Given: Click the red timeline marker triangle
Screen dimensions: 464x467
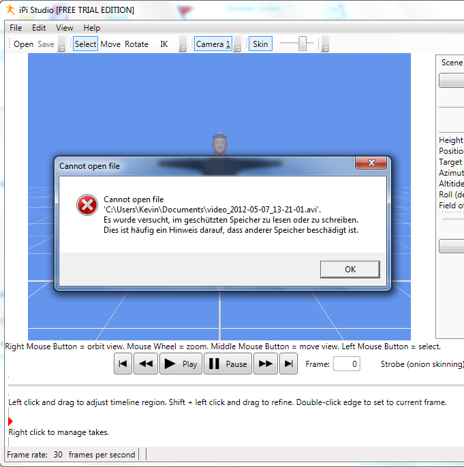Looking at the screenshot, I should 10,421.
